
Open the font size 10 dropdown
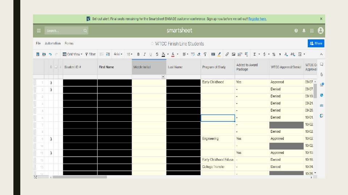coord(129,54)
